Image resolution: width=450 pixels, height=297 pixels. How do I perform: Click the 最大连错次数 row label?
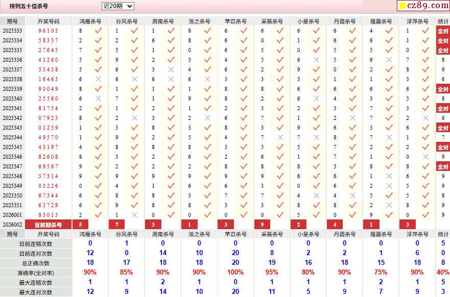(36, 283)
